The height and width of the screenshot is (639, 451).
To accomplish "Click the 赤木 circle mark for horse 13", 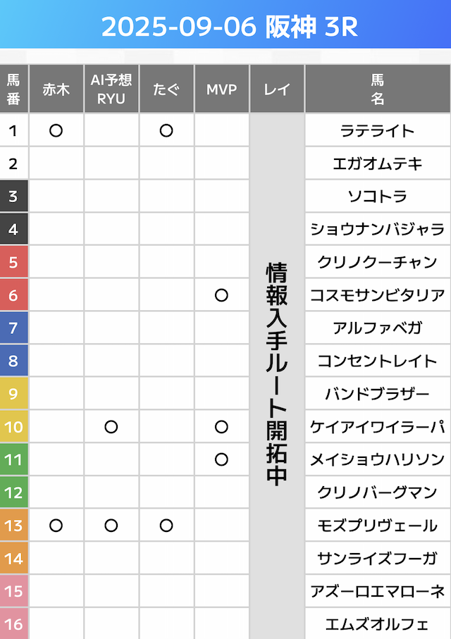I will [x=56, y=526].
